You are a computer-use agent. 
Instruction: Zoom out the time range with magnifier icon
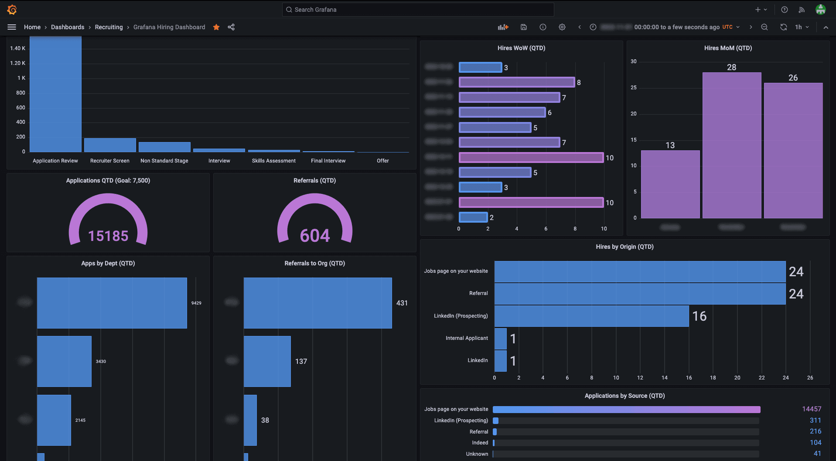764,27
